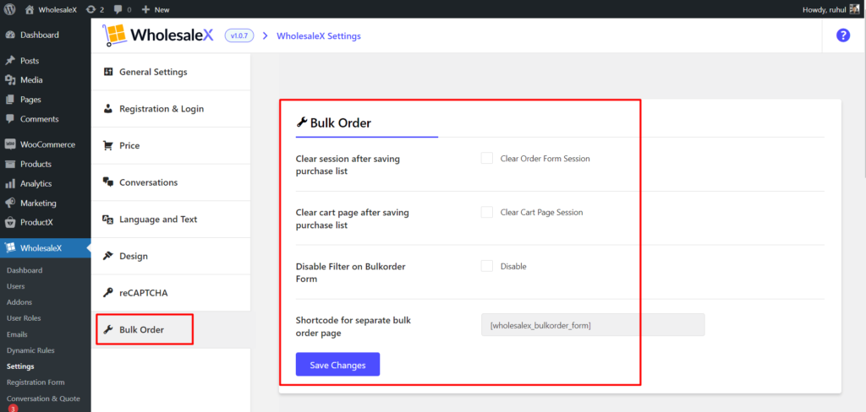Screen dimensions: 866x412
Task: Enable Clear Cart Page Session checkbox
Action: tap(486, 213)
